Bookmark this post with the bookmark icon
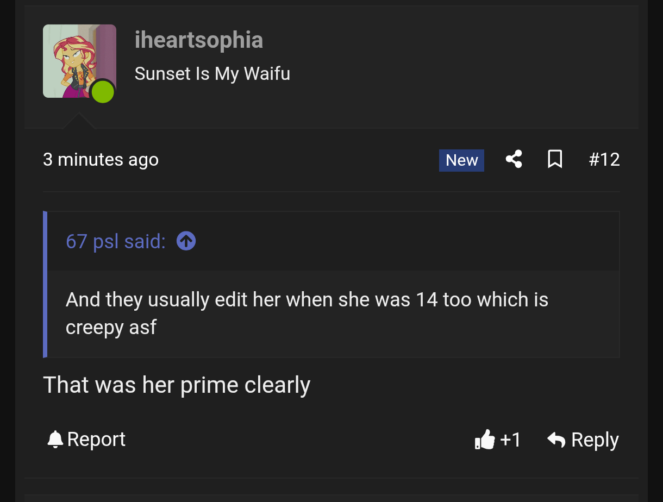663x502 pixels. 555,159
